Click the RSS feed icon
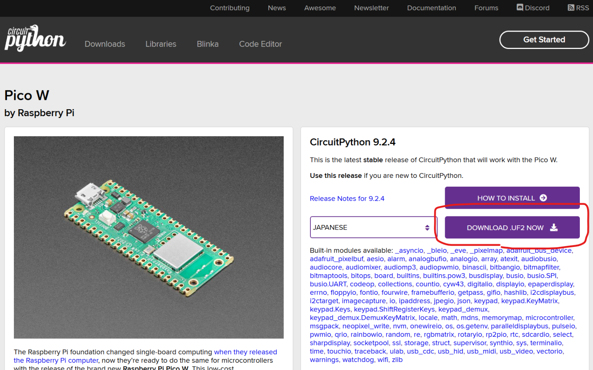 point(571,7)
